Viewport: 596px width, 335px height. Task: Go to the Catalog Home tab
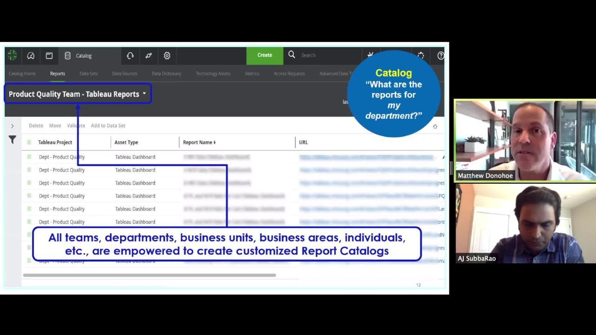(21, 74)
